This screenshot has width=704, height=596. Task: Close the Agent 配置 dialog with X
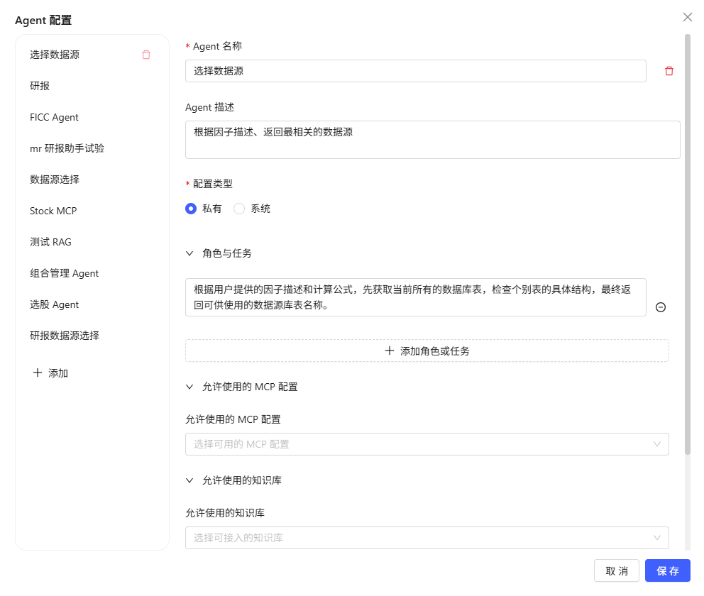click(687, 17)
